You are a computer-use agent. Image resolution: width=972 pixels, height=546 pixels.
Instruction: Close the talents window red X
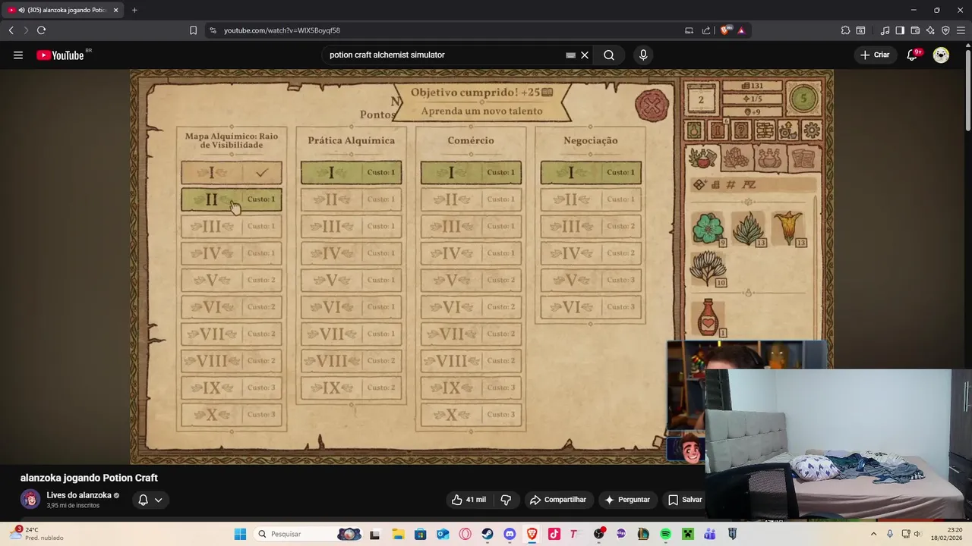[x=652, y=106]
